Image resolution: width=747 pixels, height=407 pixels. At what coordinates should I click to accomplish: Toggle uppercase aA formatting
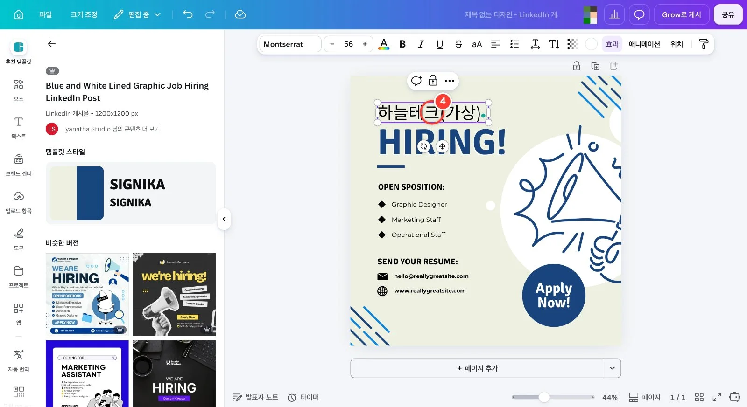point(477,44)
